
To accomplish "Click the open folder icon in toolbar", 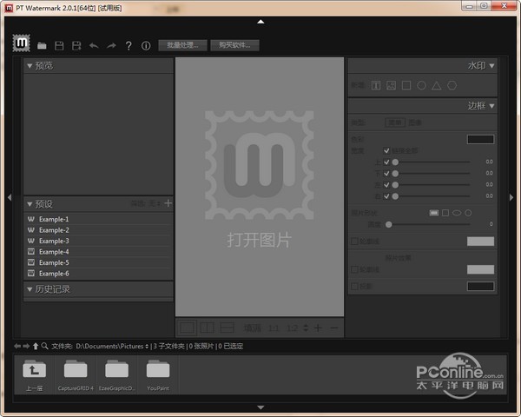I will coord(43,45).
